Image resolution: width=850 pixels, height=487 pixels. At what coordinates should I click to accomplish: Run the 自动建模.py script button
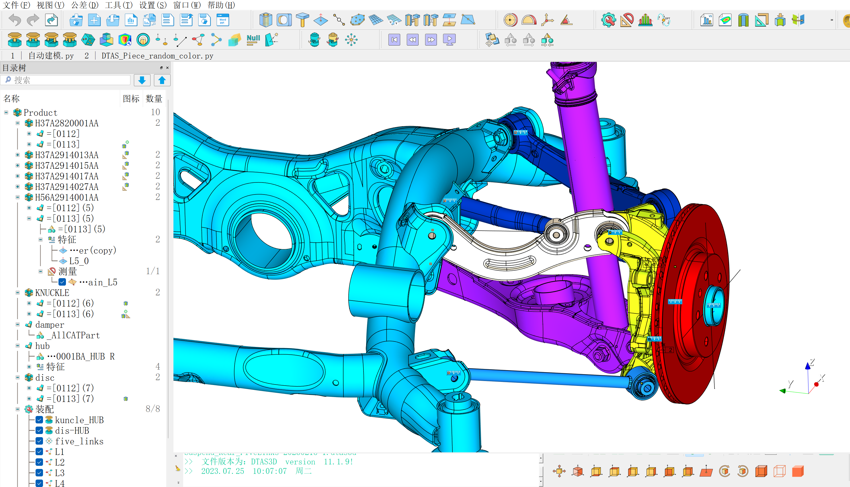click(x=51, y=56)
